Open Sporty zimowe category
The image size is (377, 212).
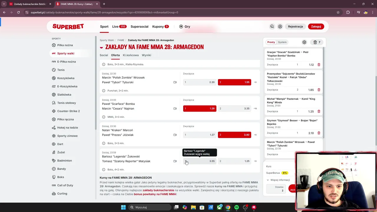pyautogui.click(x=65, y=136)
